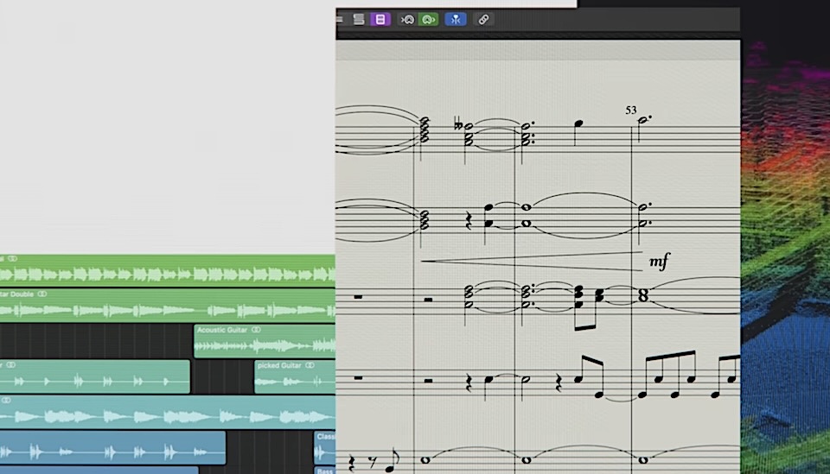
Task: Click the mf dynamic marking in score
Action: click(x=659, y=261)
